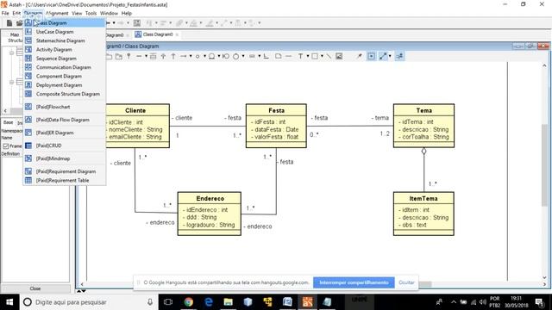Choose Communication Diagram from the menu

65,67
